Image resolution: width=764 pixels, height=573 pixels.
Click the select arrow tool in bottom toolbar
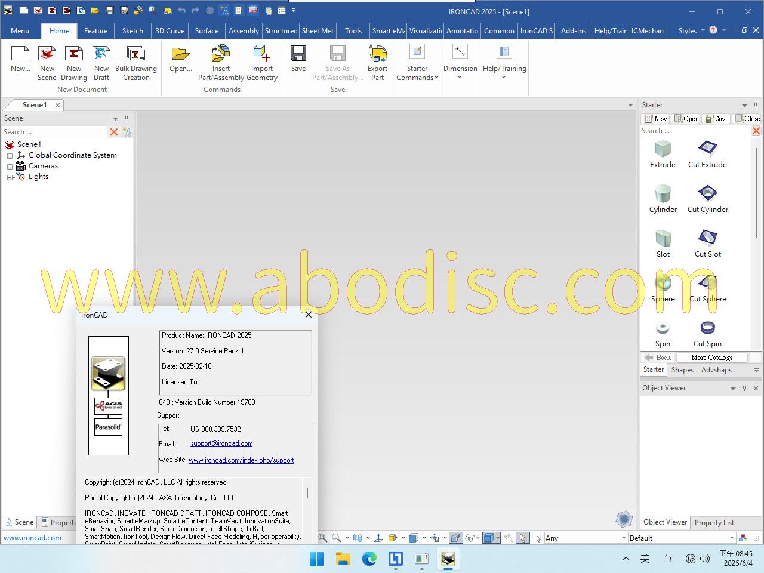[x=522, y=538]
